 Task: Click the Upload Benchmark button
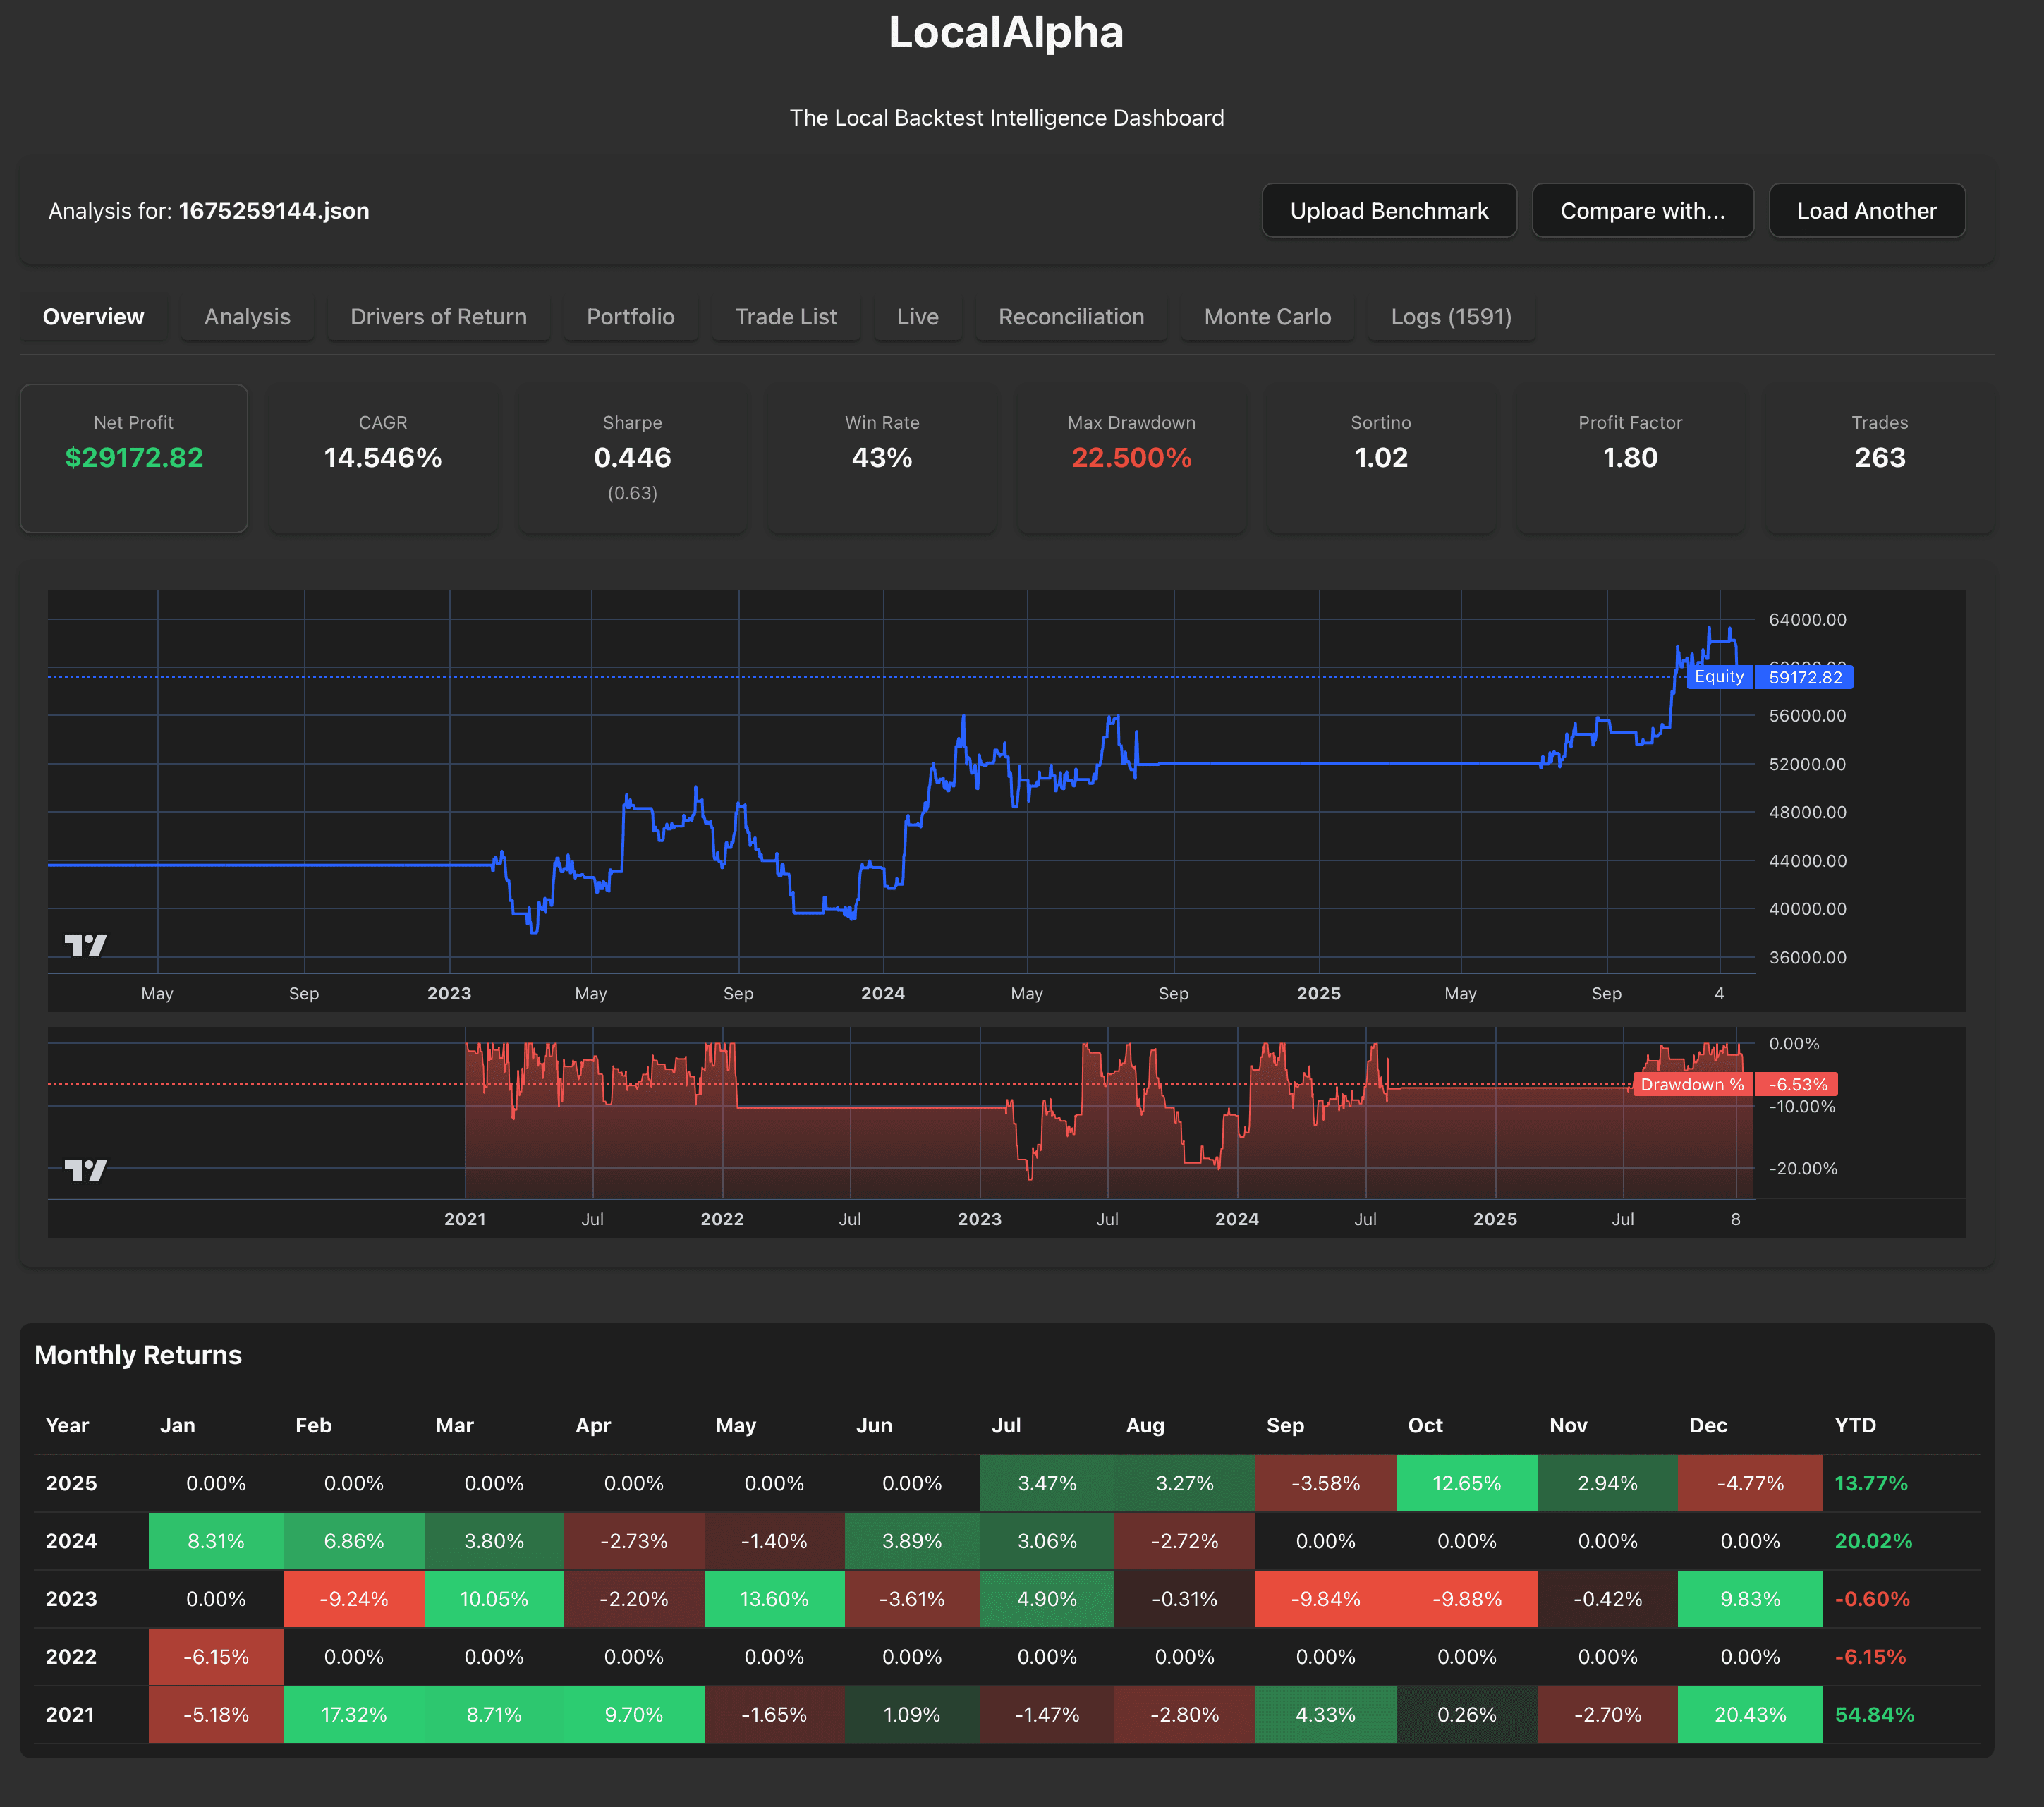coord(1389,210)
